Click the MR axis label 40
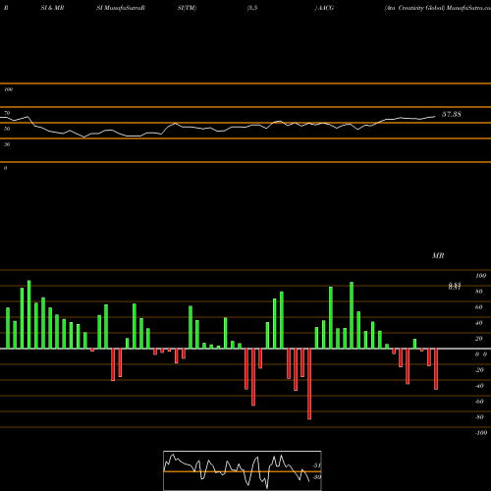This screenshot has height=491, width=491. (479, 323)
